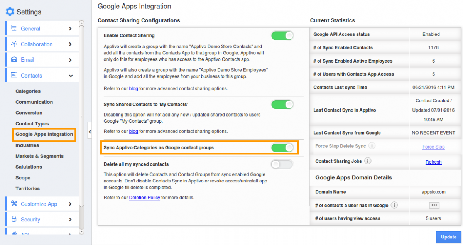Screen dimensions: 463x245
Task: Disable the Enable Contact Sharing toggle
Action: pos(282,35)
